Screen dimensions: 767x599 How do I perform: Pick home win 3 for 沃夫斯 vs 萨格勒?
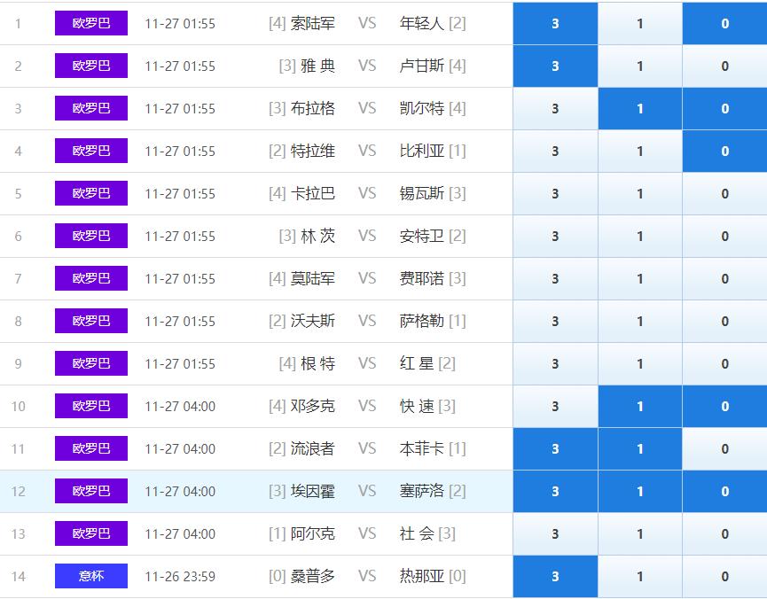point(555,322)
